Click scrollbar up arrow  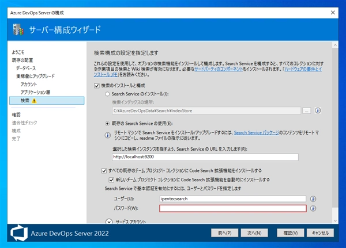point(335,45)
